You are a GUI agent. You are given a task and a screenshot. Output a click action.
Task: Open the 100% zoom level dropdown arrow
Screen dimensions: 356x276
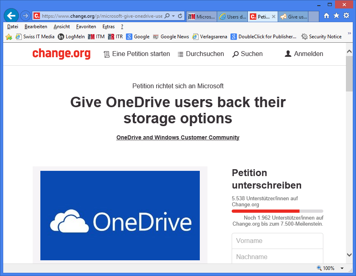342,268
